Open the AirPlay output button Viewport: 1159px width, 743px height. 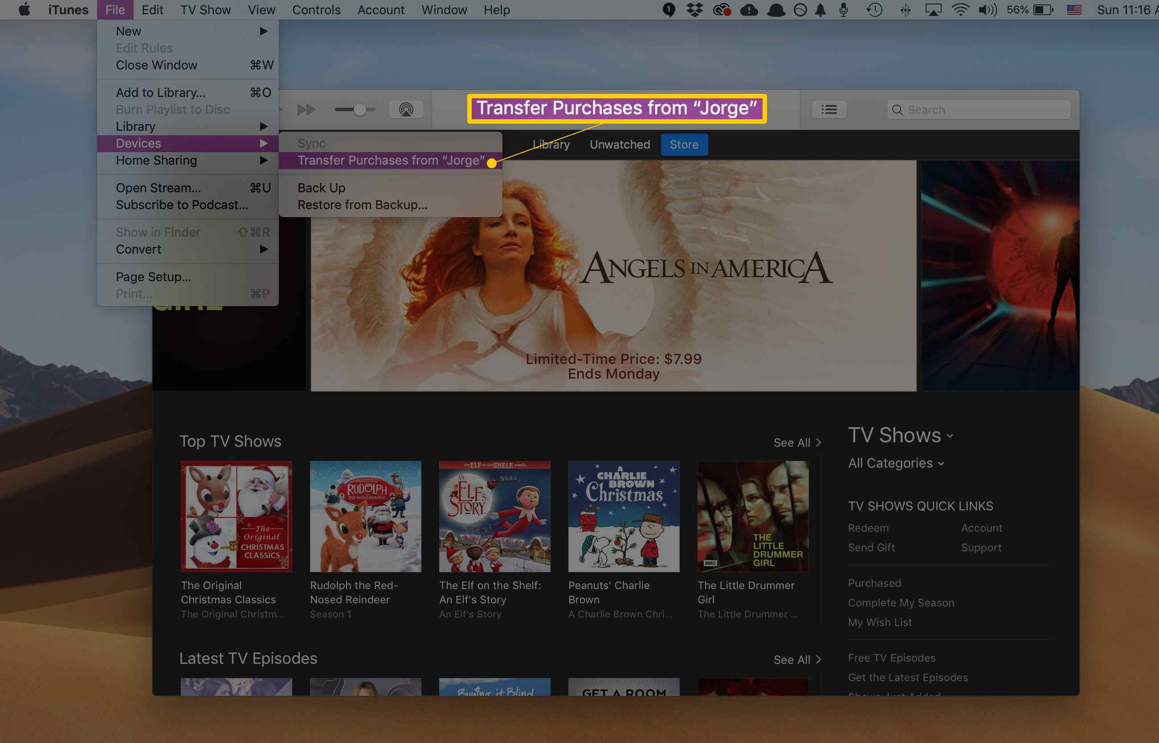click(x=406, y=109)
